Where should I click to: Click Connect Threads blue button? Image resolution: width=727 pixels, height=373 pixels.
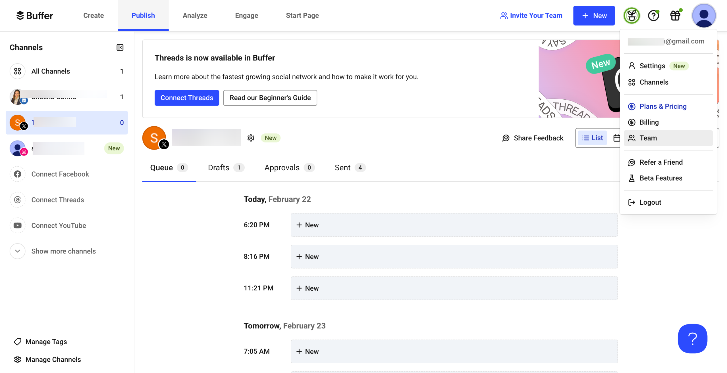point(186,98)
